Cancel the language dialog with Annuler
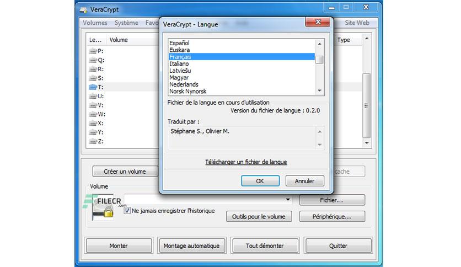 [x=304, y=181]
